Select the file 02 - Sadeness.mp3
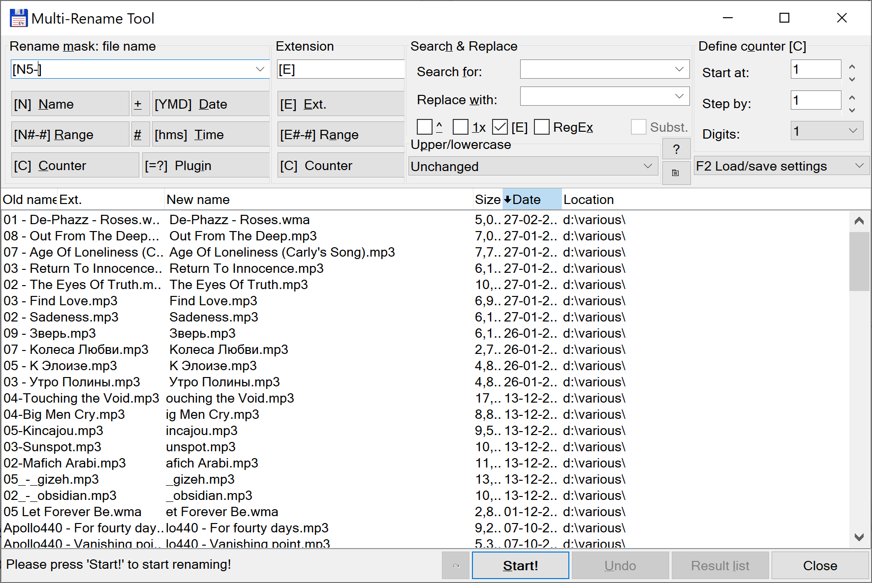 [x=61, y=317]
